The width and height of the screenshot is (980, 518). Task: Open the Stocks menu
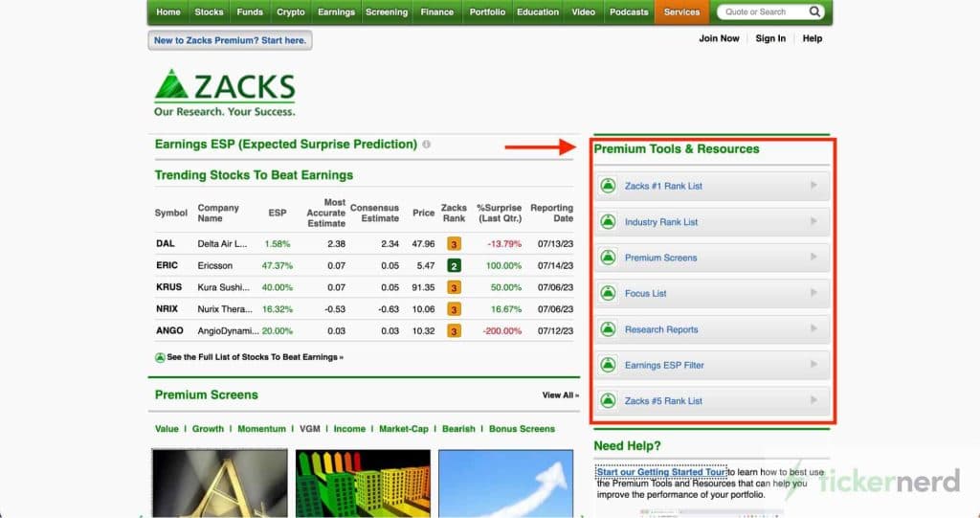[209, 11]
